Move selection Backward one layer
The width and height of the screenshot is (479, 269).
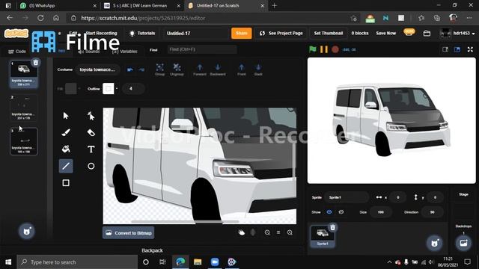click(x=218, y=69)
